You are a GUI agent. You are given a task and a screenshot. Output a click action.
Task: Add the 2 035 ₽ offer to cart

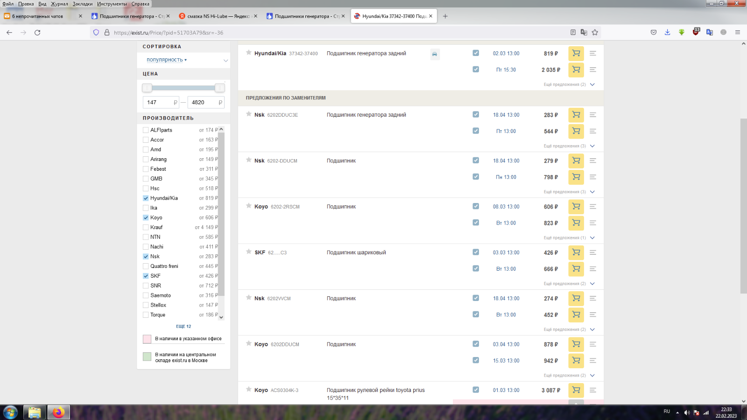tap(576, 70)
